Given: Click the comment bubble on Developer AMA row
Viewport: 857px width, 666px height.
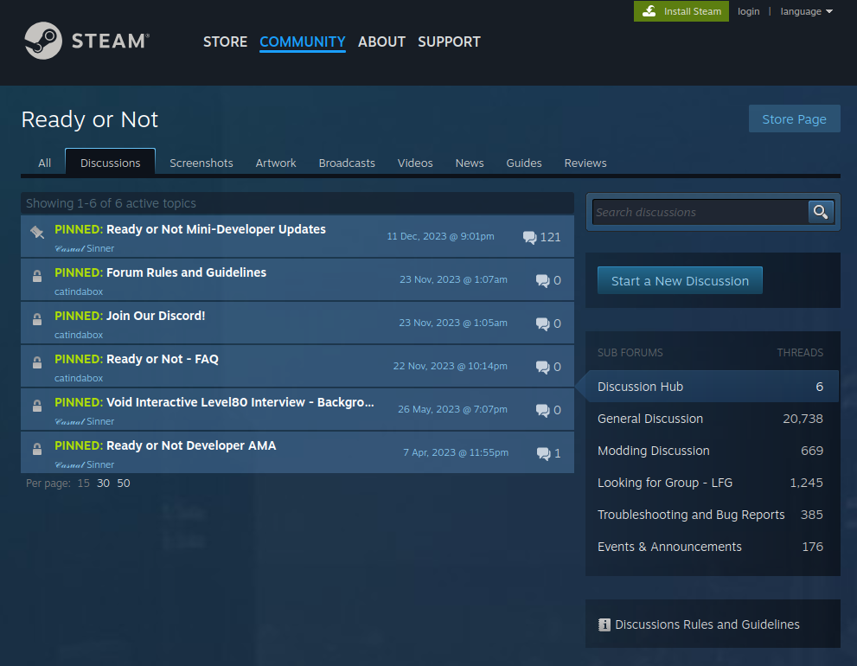Looking at the screenshot, I should 543,453.
